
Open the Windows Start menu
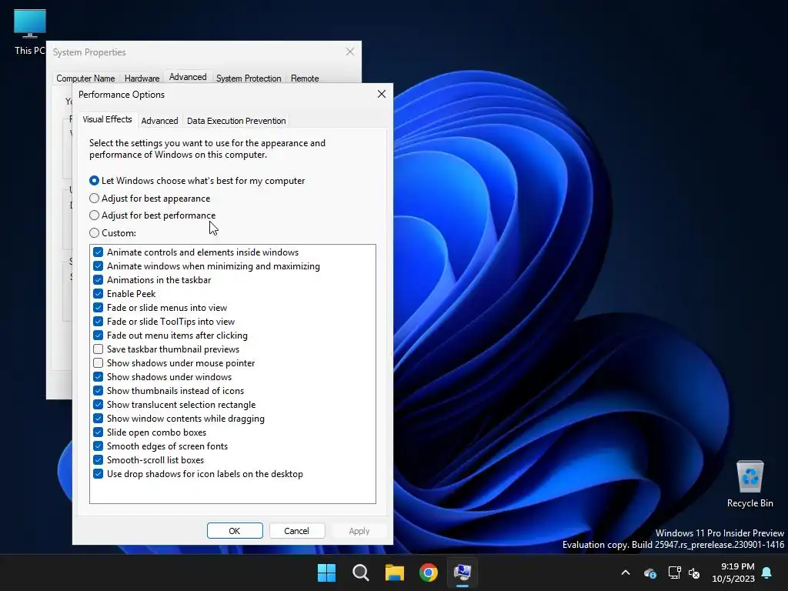coord(326,573)
